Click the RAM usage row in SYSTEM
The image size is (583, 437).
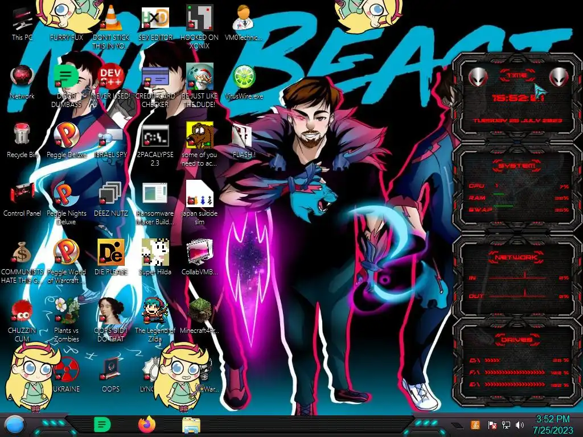click(x=519, y=197)
